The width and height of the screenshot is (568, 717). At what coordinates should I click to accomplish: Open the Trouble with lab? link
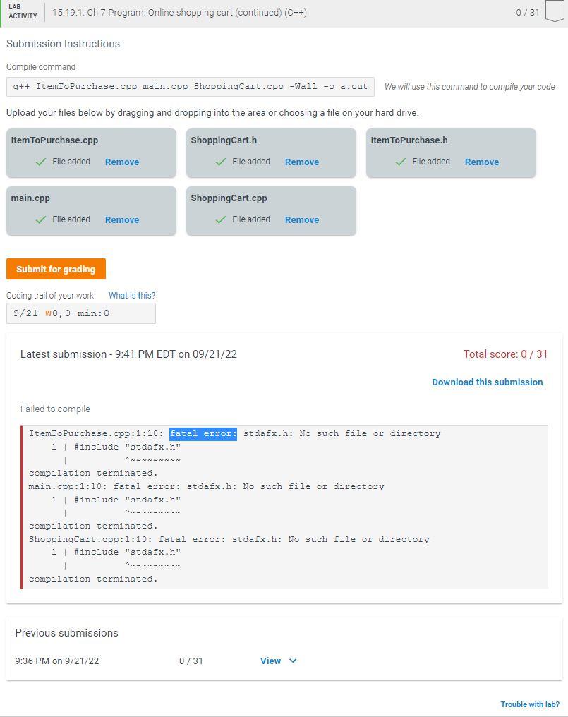[530, 704]
